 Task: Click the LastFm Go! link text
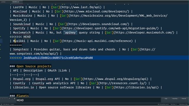coord(56,7)
